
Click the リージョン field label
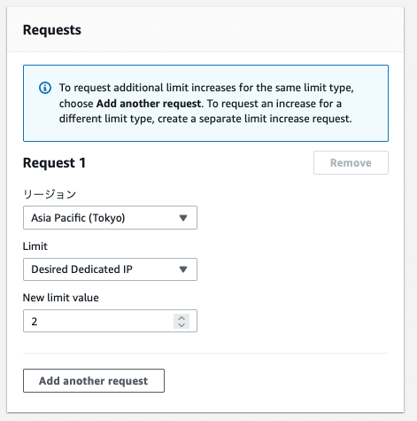50,194
